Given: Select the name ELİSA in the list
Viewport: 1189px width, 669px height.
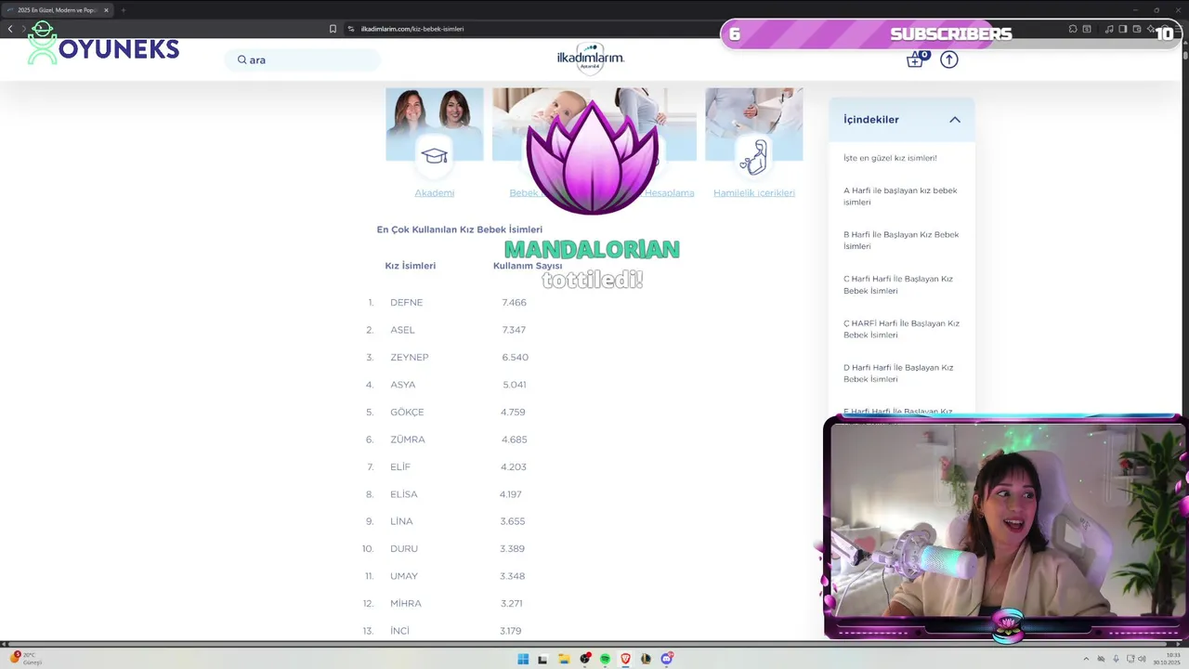Looking at the screenshot, I should (404, 494).
